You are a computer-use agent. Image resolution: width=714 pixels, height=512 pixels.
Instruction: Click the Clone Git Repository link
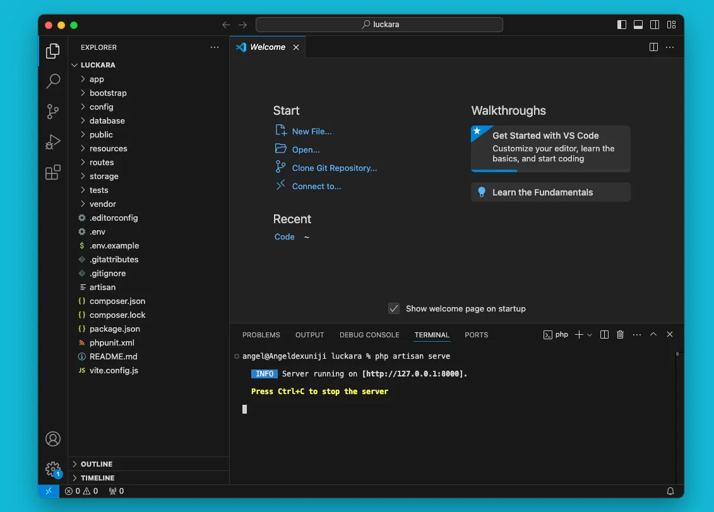(334, 168)
